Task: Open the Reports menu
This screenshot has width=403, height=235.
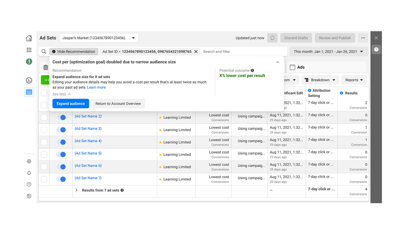Action: pos(354,80)
